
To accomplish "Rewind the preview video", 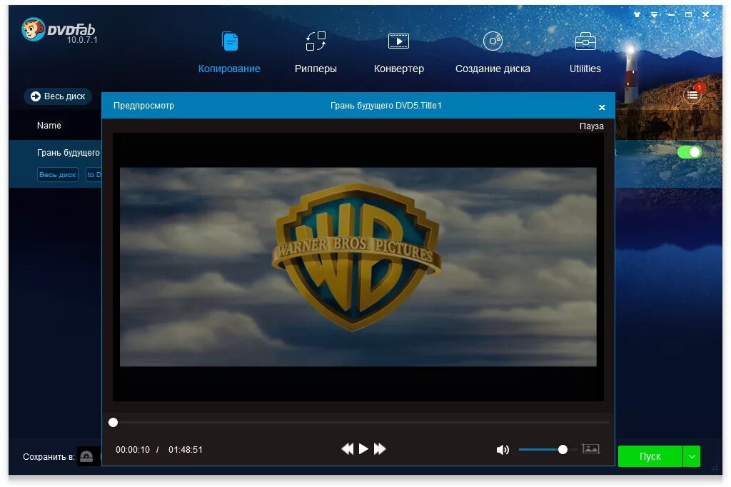I will 348,448.
